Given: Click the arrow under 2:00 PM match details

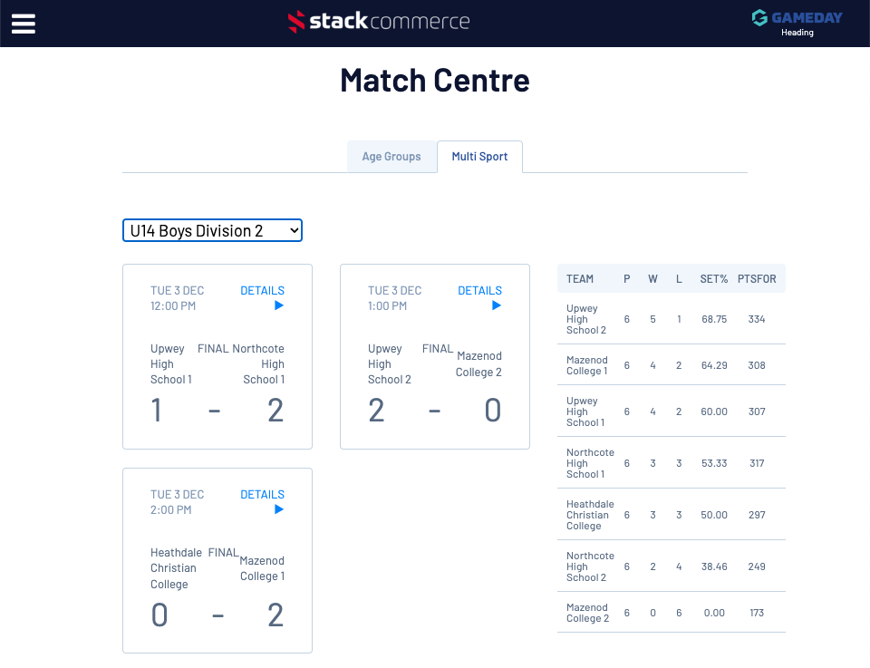Looking at the screenshot, I should click(279, 509).
